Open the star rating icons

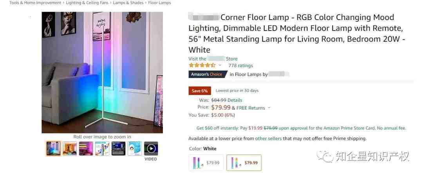coord(202,66)
